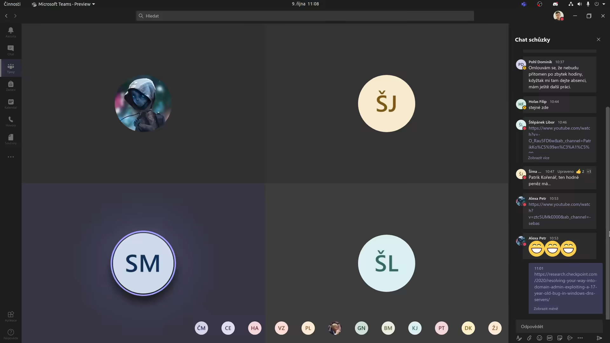This screenshot has height=343, width=610.
Task: Open the Aktivita notifications bell
Action: coord(10,32)
